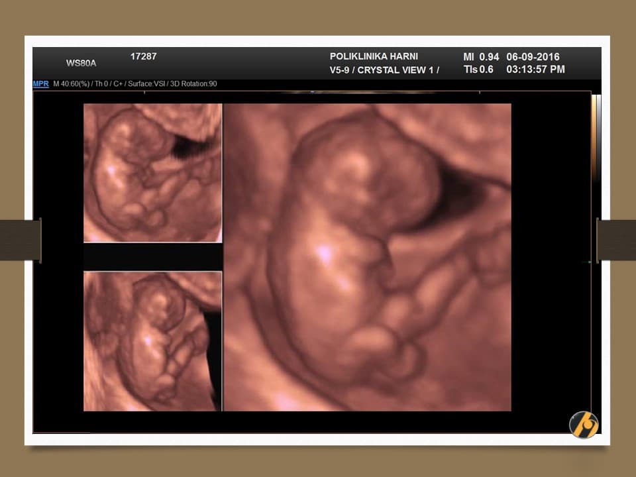The width and height of the screenshot is (636, 477).
Task: Click the WS80A device label
Action: pyautogui.click(x=81, y=64)
